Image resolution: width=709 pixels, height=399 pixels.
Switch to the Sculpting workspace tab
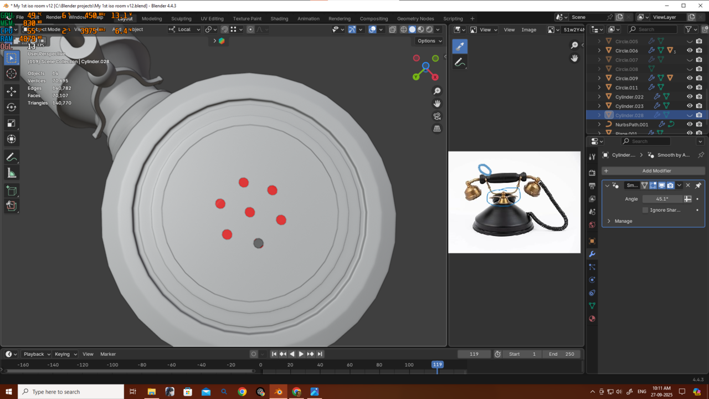[181, 18]
